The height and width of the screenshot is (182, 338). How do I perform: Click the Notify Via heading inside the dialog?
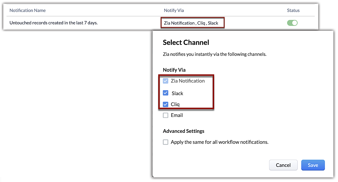pyautogui.click(x=174, y=70)
